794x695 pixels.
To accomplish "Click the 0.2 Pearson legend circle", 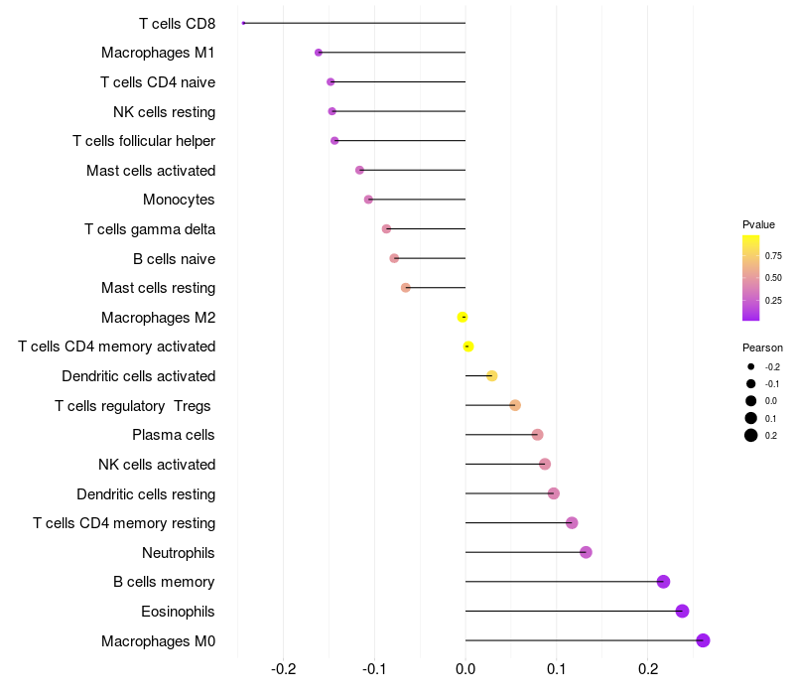I will pos(751,435).
